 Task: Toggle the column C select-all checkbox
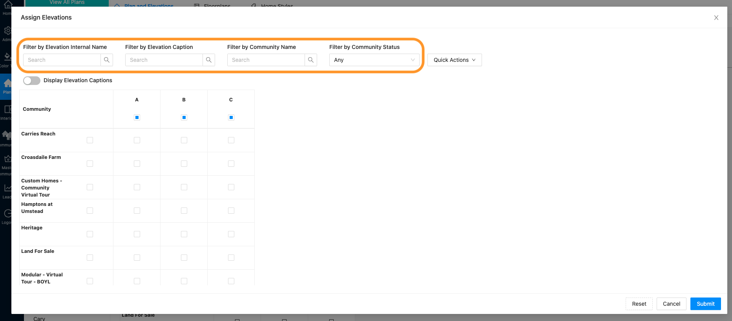[x=231, y=117]
